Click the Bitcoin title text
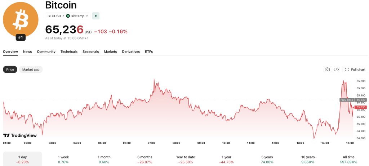Image resolution: width=369 pixels, height=166 pixels. coord(61,5)
